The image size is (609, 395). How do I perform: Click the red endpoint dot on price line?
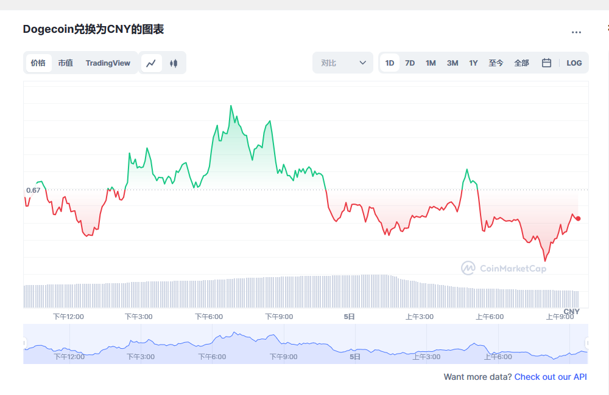pyautogui.click(x=578, y=219)
